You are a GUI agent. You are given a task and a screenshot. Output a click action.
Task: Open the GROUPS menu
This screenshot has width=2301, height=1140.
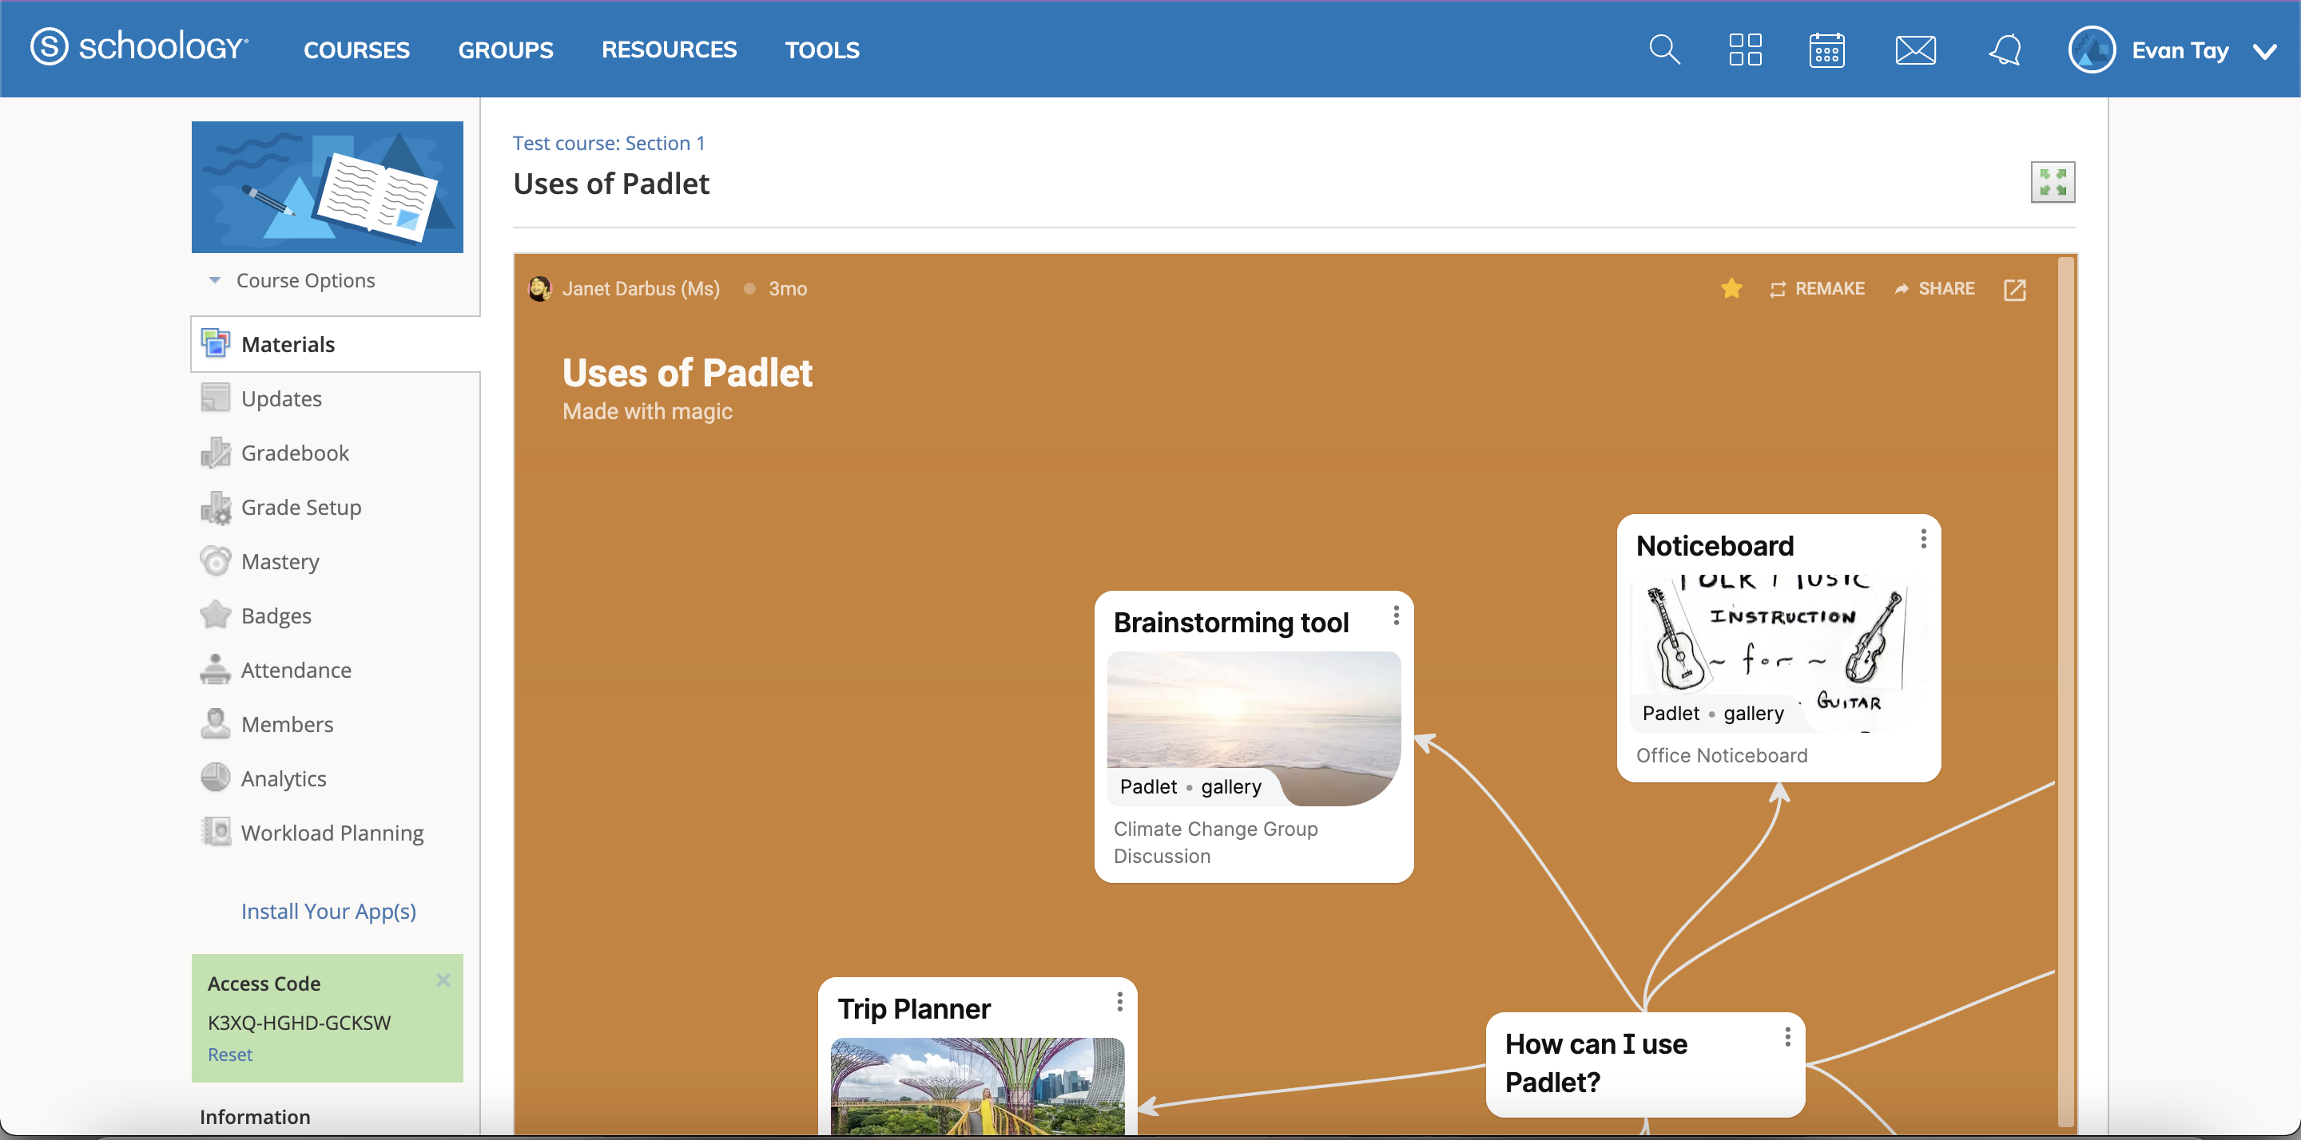pyautogui.click(x=506, y=50)
